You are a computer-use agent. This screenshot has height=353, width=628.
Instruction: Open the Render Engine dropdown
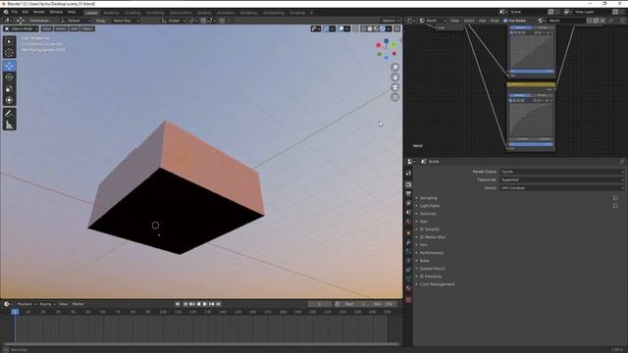point(561,172)
